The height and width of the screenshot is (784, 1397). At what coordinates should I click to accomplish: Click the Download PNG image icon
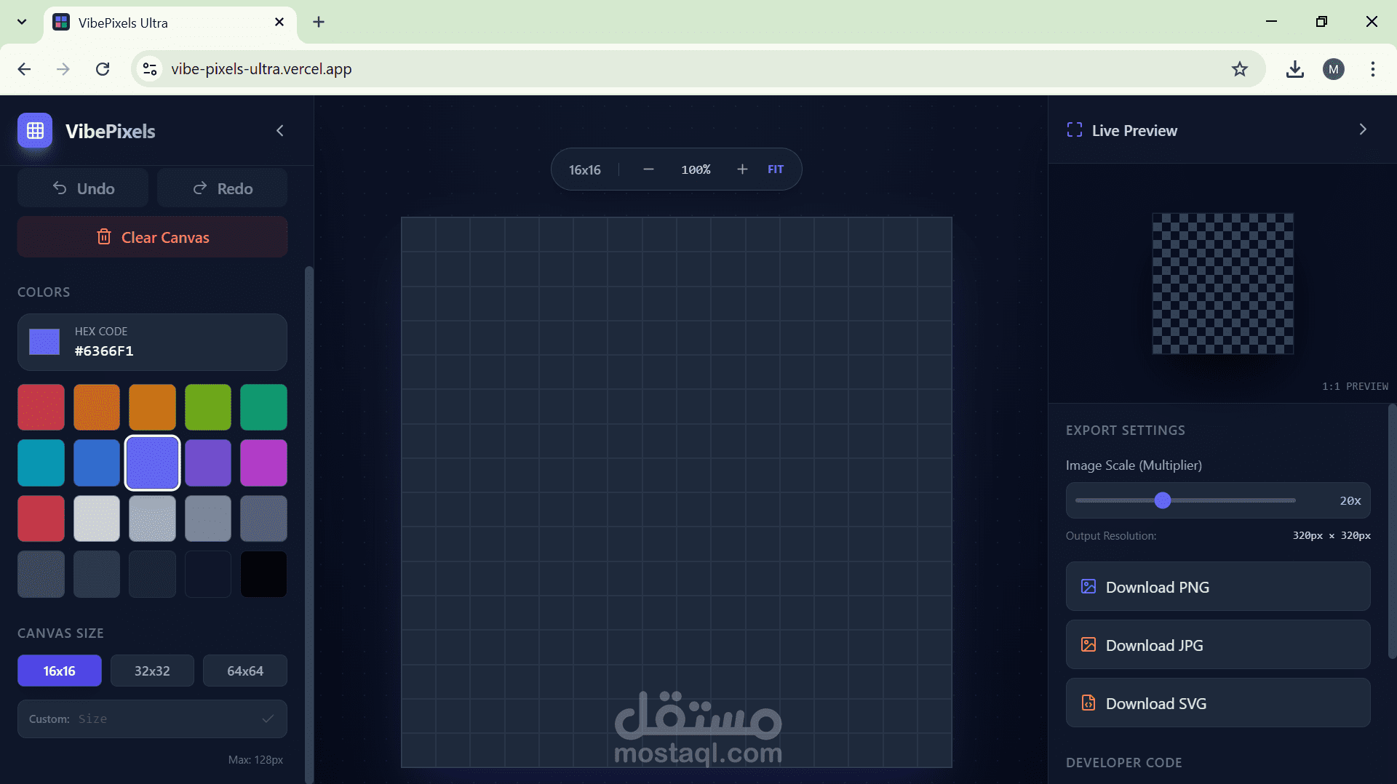[1088, 587]
